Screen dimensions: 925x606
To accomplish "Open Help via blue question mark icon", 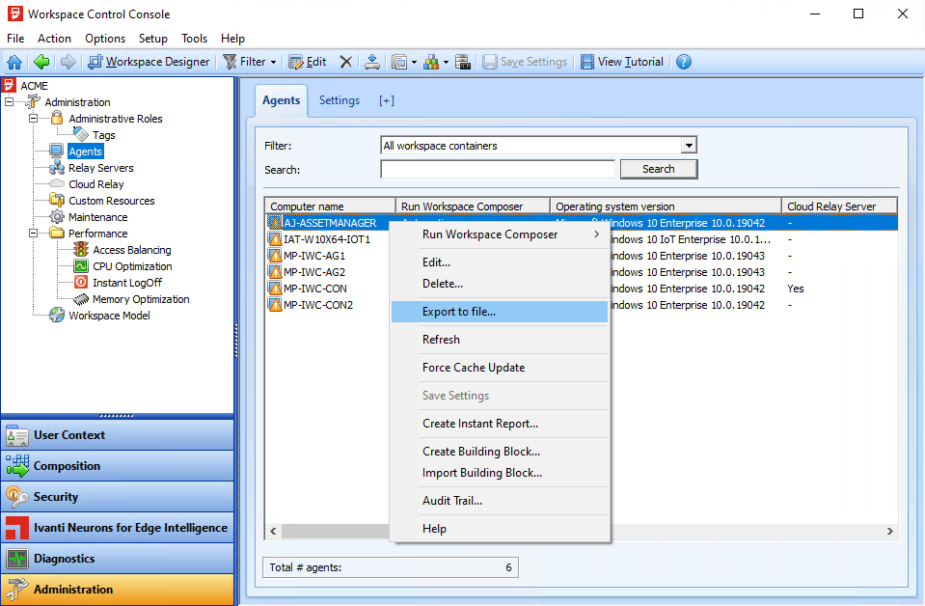I will point(684,62).
